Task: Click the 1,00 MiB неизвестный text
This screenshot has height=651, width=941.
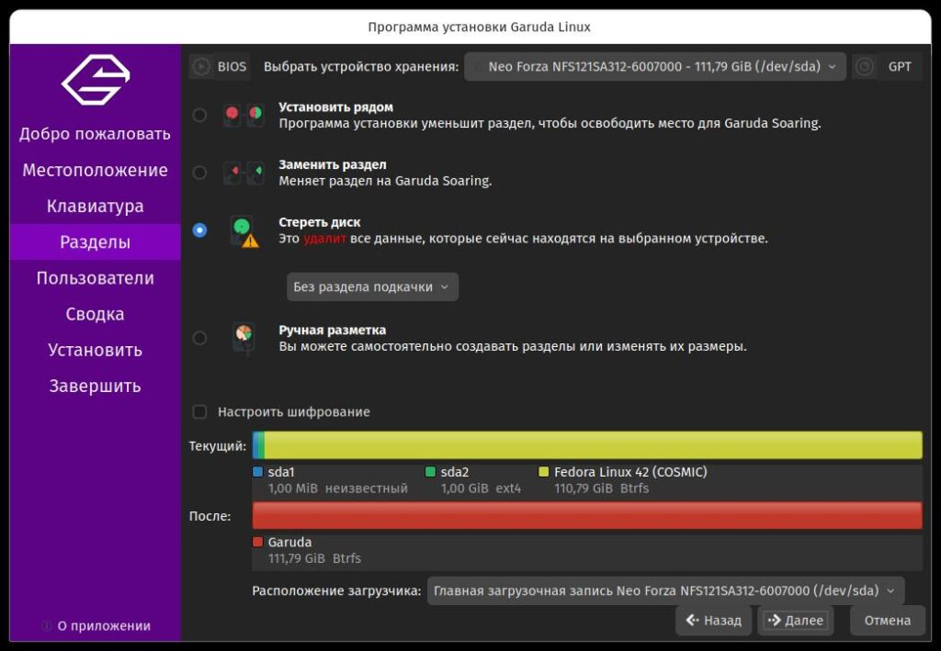Action: pyautogui.click(x=338, y=488)
